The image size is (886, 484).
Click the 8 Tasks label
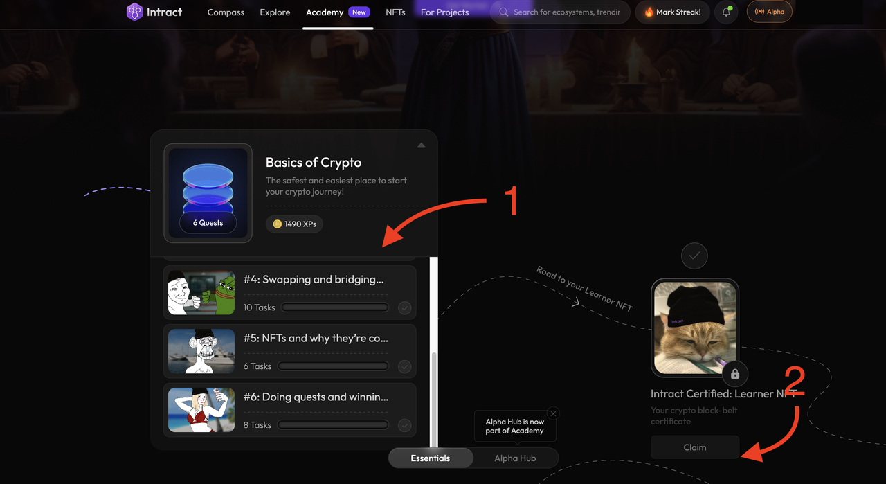pyautogui.click(x=257, y=425)
